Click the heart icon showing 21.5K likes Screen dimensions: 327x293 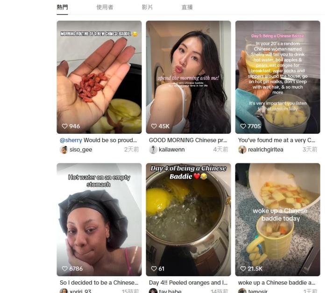click(x=243, y=269)
